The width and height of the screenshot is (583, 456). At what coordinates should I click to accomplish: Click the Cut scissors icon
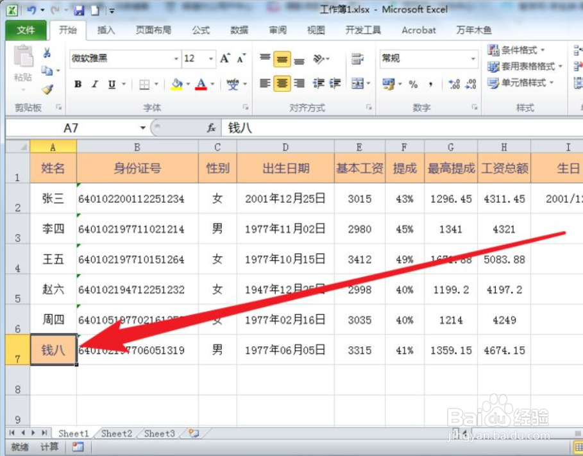point(47,53)
